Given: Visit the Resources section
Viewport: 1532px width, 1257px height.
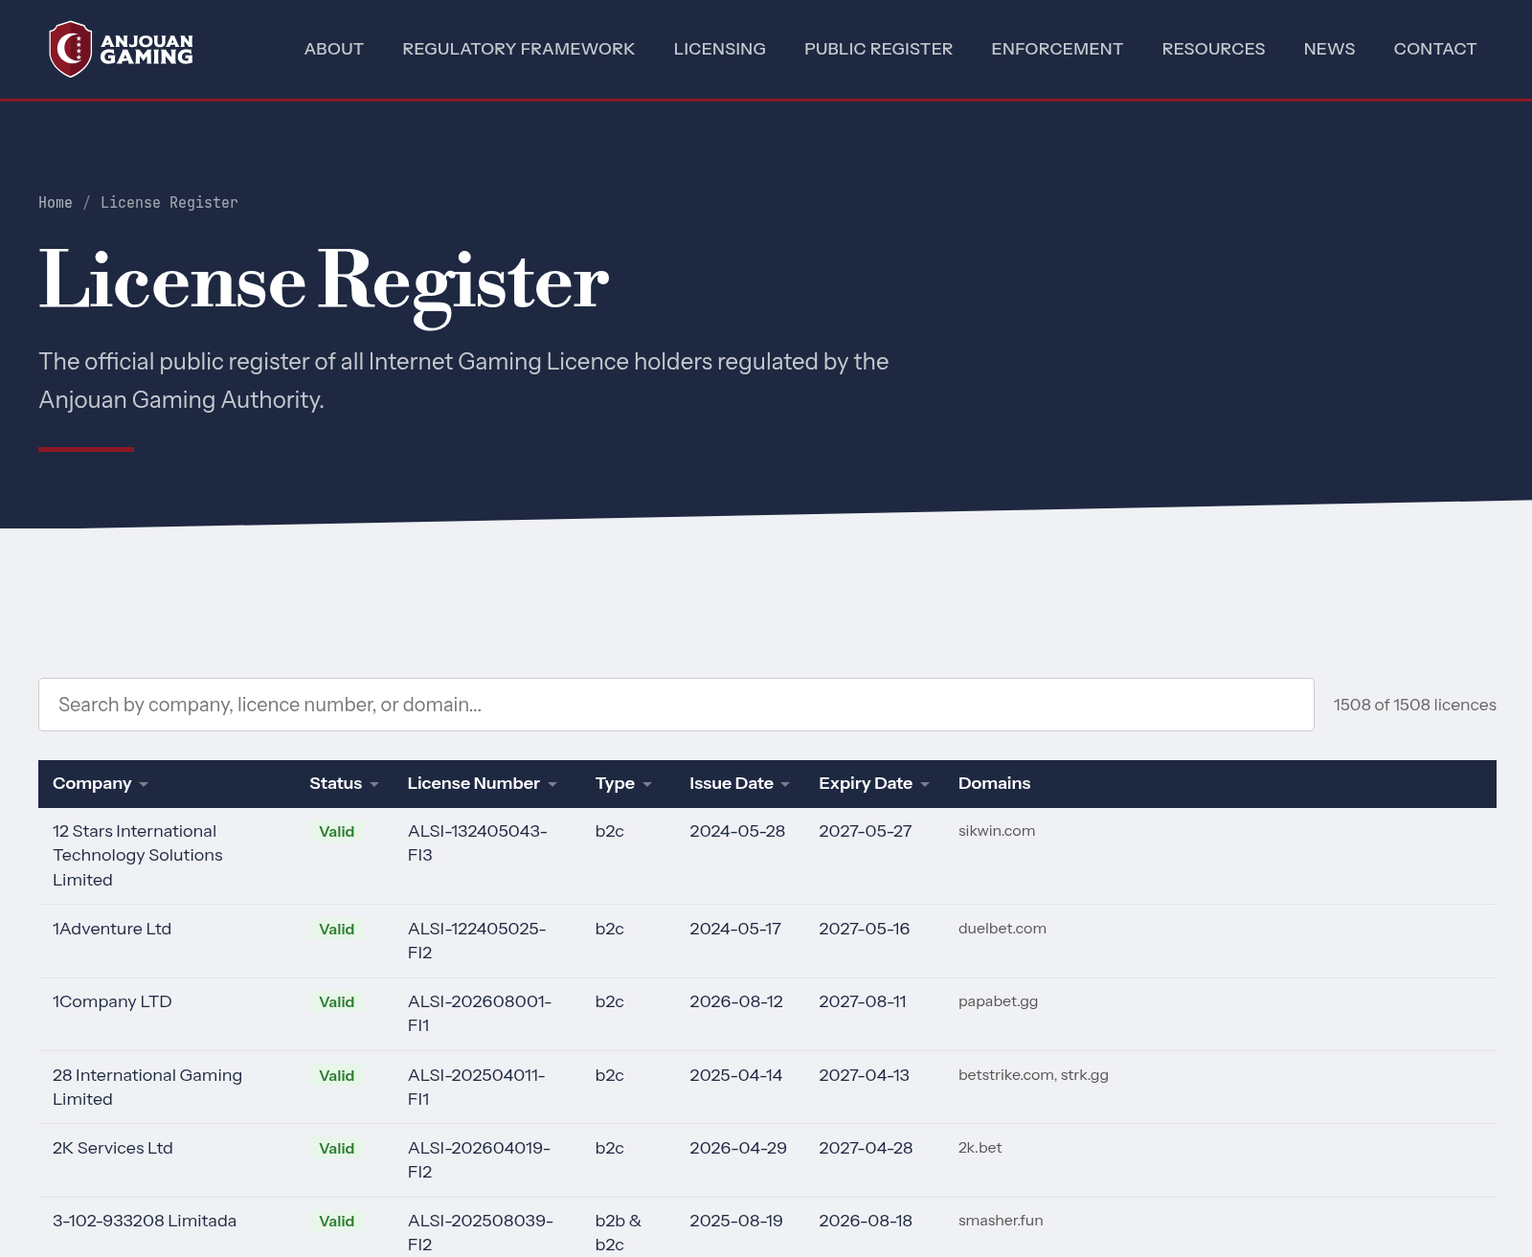Looking at the screenshot, I should pos(1213,49).
